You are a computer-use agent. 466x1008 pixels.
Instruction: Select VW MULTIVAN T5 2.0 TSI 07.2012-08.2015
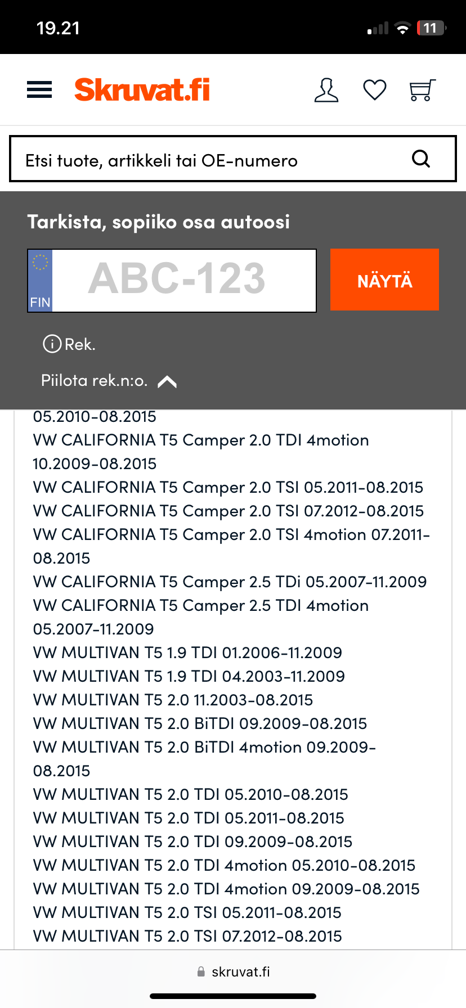(x=187, y=936)
